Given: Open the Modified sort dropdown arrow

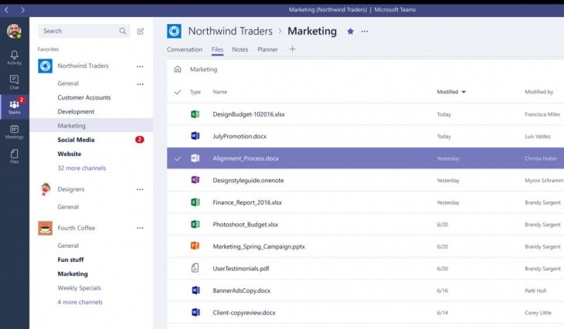Looking at the screenshot, I should (464, 92).
